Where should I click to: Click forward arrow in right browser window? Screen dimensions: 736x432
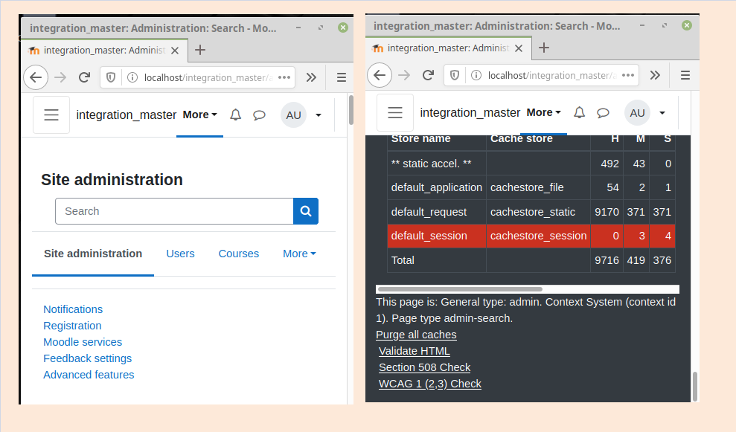(403, 75)
